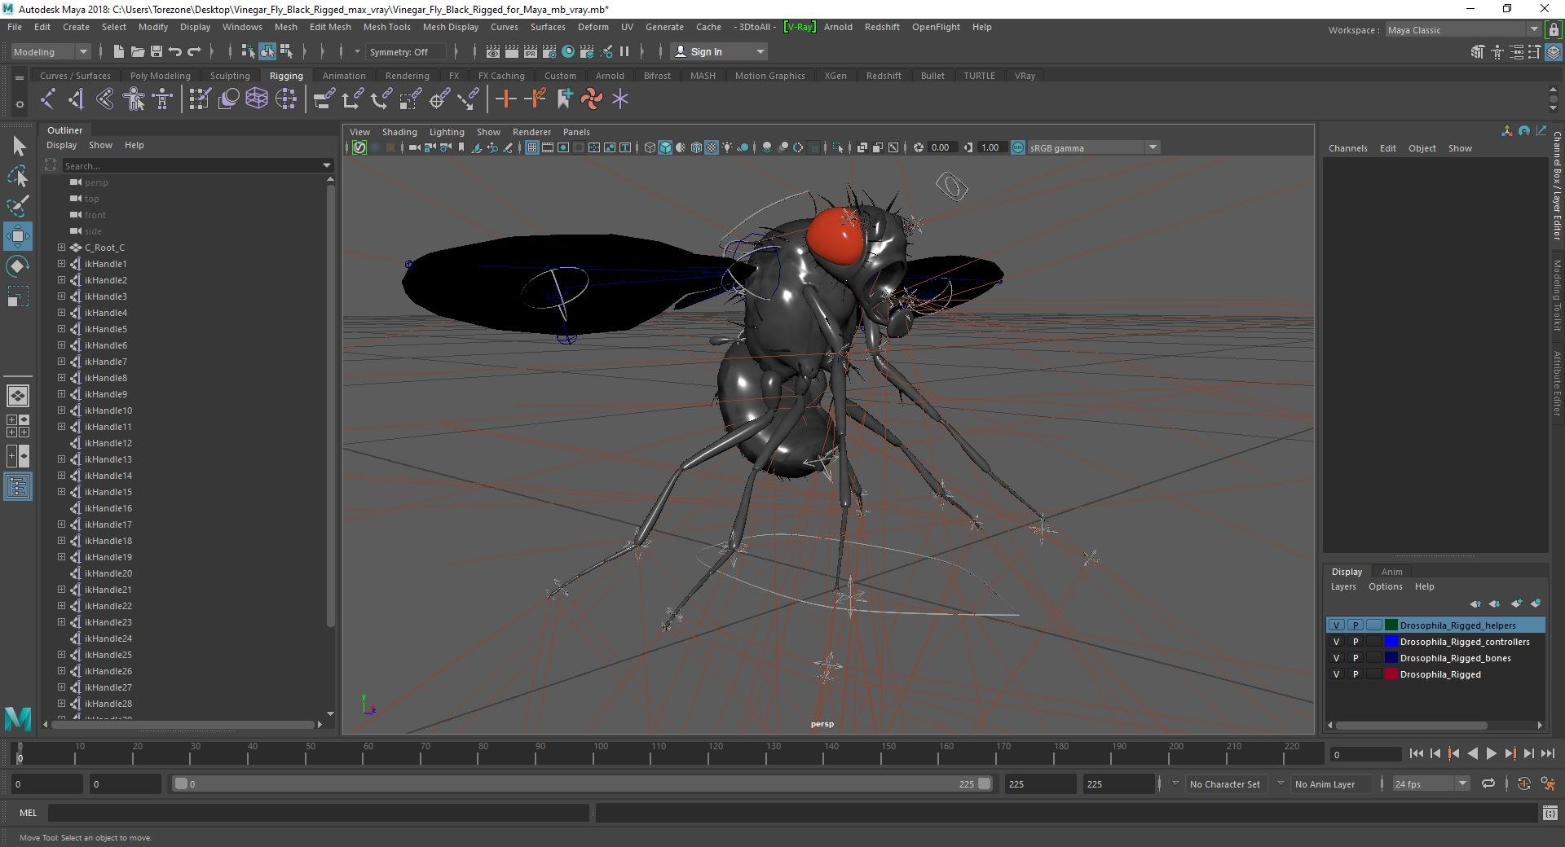Toggle visibility of Drosophila_Rigged_bones layer
The image size is (1565, 847).
tap(1336, 658)
